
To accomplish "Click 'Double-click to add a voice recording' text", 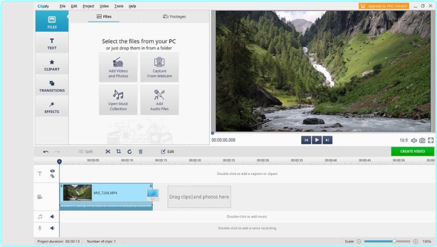I will coord(247,228).
